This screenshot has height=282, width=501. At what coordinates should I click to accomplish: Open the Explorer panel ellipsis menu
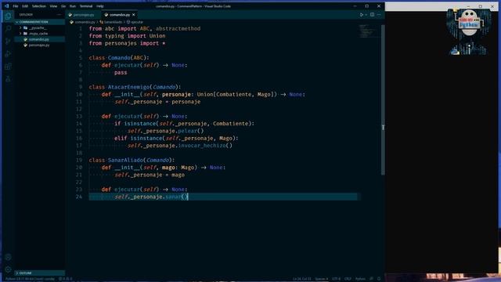[59, 15]
